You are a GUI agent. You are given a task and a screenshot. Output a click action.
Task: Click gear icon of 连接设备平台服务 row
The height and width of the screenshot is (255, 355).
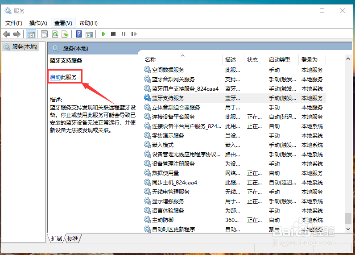(147, 117)
